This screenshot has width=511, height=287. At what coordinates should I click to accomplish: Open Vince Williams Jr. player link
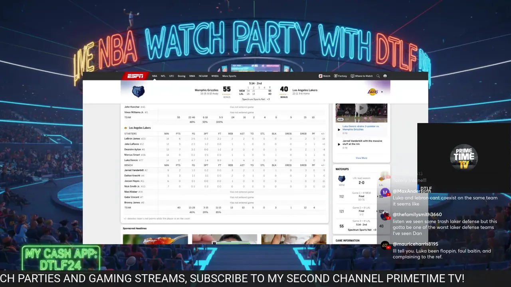click(133, 112)
